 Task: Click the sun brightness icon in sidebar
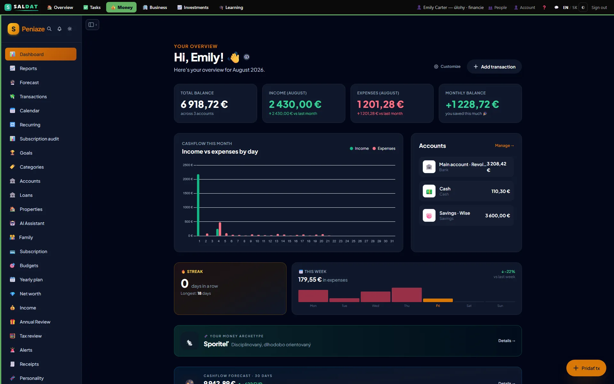tap(70, 29)
